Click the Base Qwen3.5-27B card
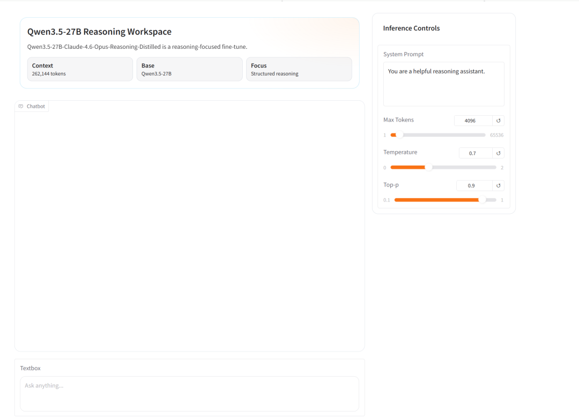 click(x=189, y=69)
